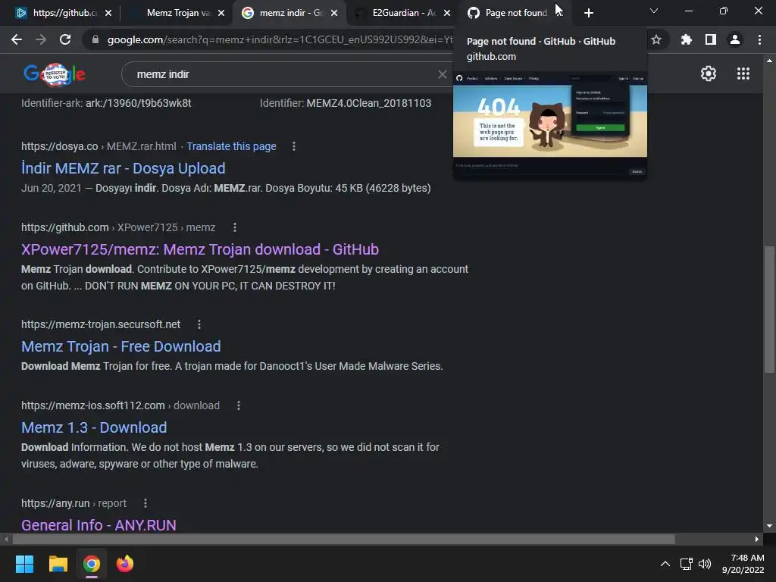Open Chrome's three-dot menu
Screen dimensions: 776x582
click(x=759, y=39)
